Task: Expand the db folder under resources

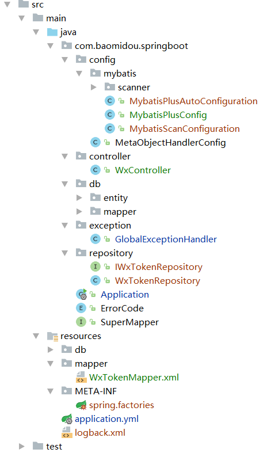Action: (x=51, y=349)
